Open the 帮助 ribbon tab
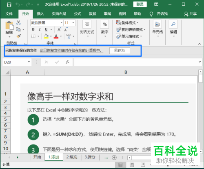The width and height of the screenshot is (204, 169). (x=137, y=14)
